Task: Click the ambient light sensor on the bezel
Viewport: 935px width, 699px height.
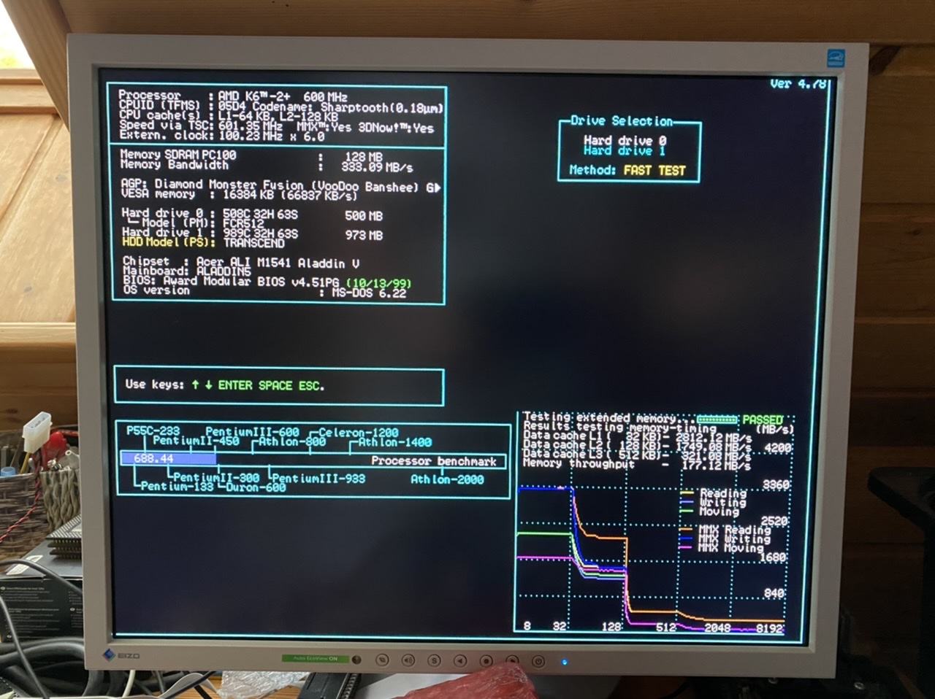Action: (356, 659)
